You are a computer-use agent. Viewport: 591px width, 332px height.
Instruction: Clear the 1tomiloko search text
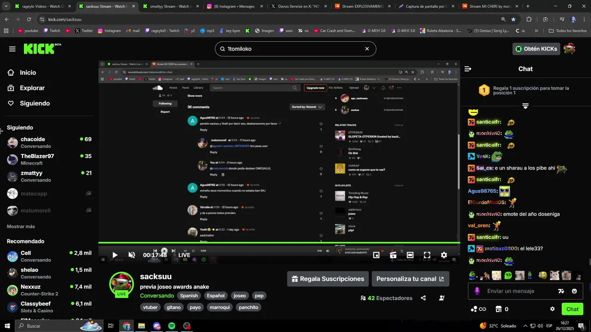367,49
